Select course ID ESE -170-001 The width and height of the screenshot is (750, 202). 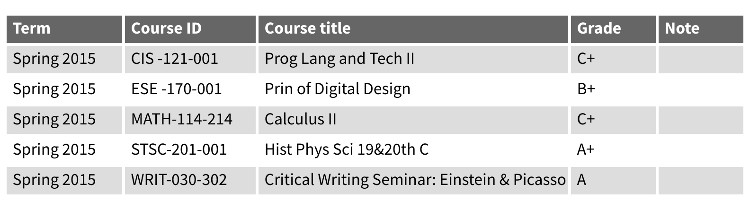click(x=176, y=89)
